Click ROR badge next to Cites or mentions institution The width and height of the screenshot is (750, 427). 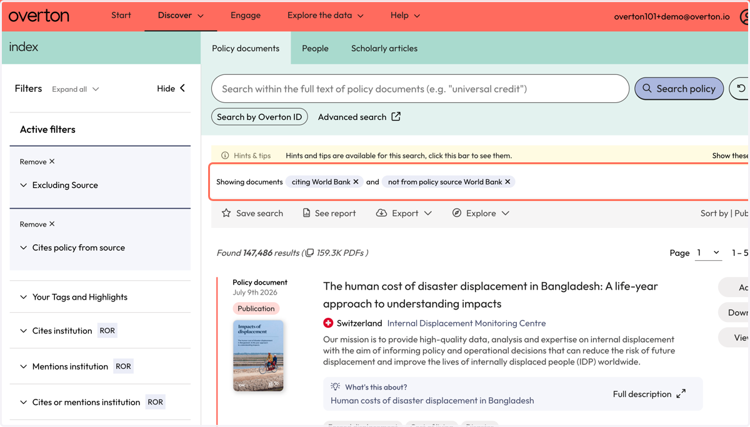(x=156, y=402)
